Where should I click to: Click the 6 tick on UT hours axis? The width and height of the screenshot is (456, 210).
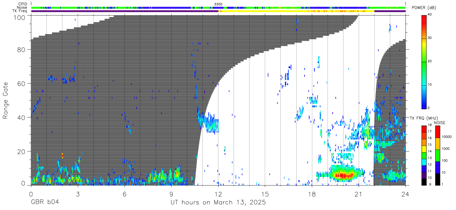pyautogui.click(x=124, y=194)
